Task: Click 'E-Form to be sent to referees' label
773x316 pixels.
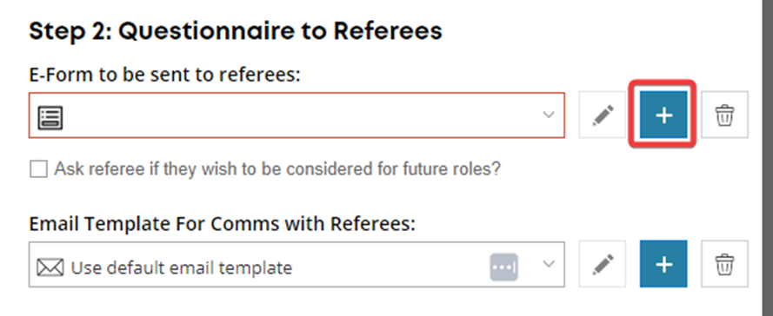Action: coord(164,75)
